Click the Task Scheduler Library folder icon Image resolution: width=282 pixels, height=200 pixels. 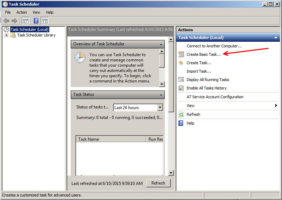coord(13,35)
